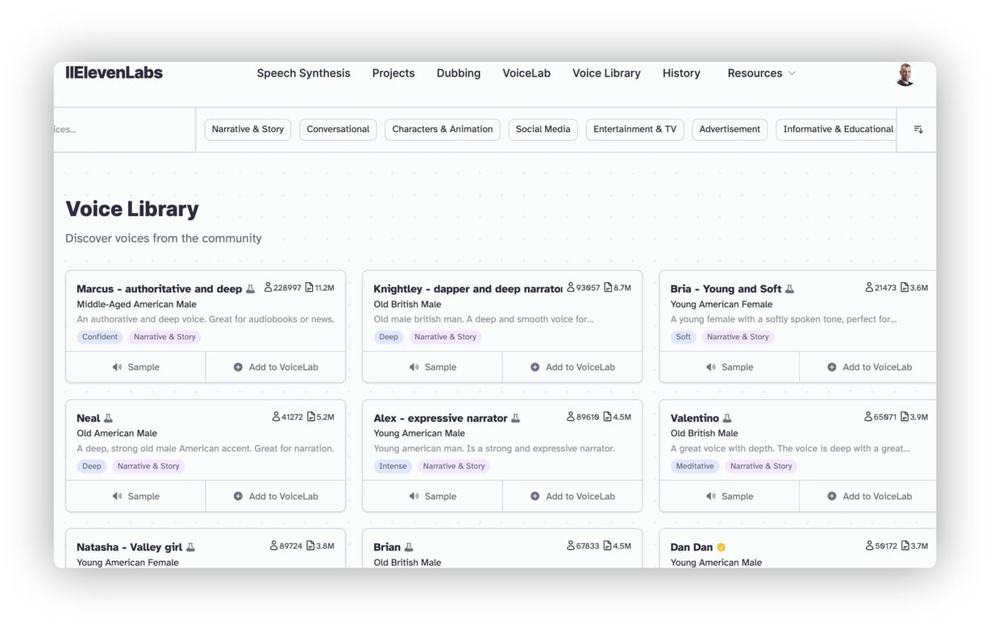Image resolution: width=990 pixels, height=619 pixels.
Task: Click the document icon beside 4.5M on Alex card
Action: (607, 418)
